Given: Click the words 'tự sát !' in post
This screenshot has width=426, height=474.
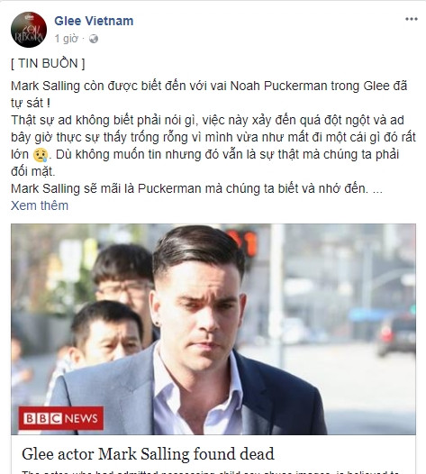Looking at the screenshot, I should (31, 103).
